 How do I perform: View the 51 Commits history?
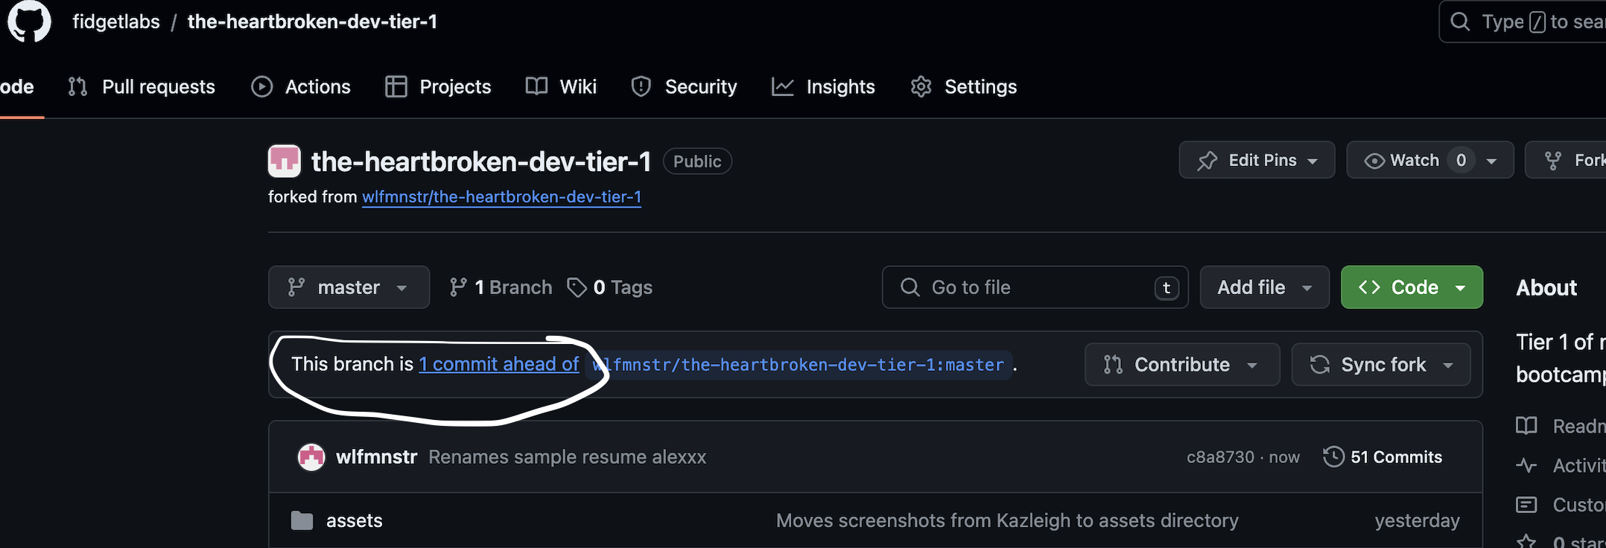click(x=1383, y=456)
